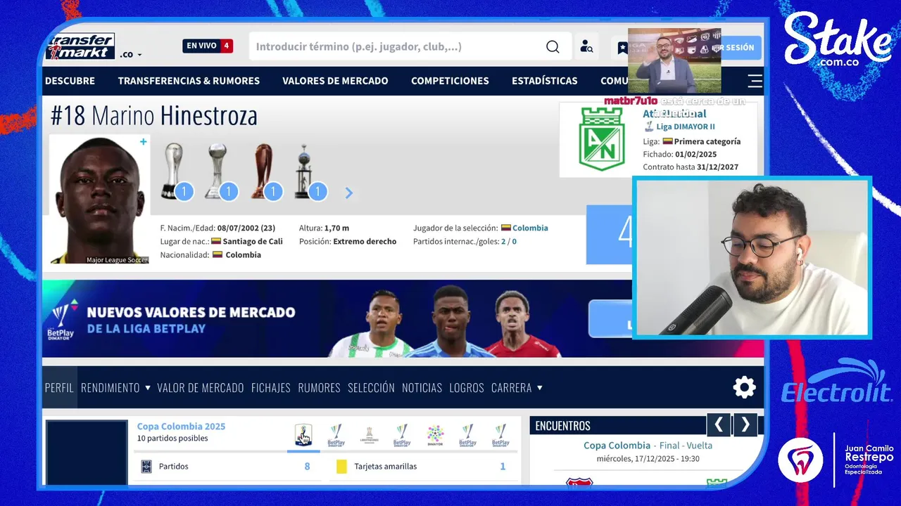The height and width of the screenshot is (506, 901).
Task: Select the PERFIL tab
Action: (59, 387)
